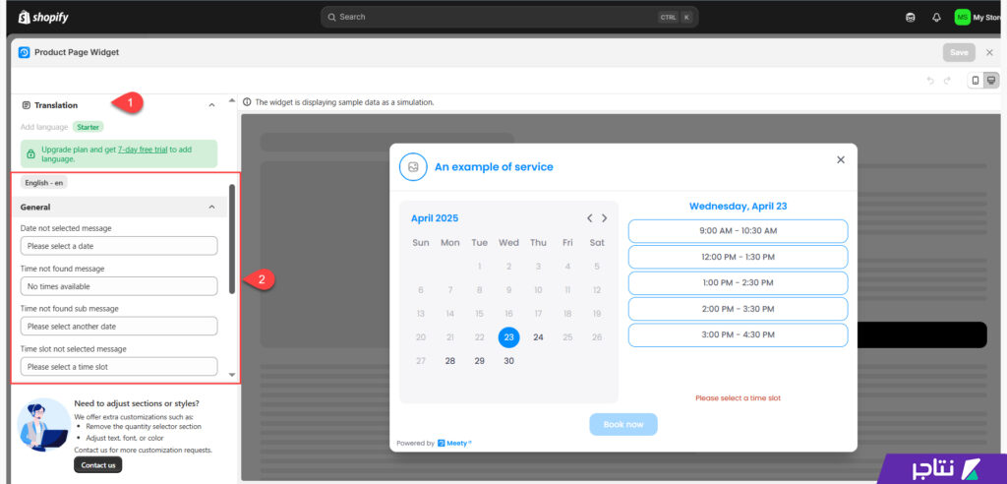Edit the Time not found sub message field
Screen dimensions: 1007x484
coord(119,326)
